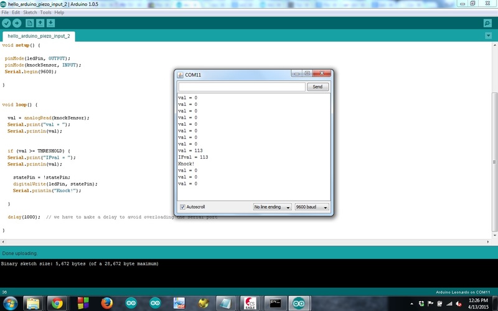Open Firefox from the taskbar

coord(106,304)
